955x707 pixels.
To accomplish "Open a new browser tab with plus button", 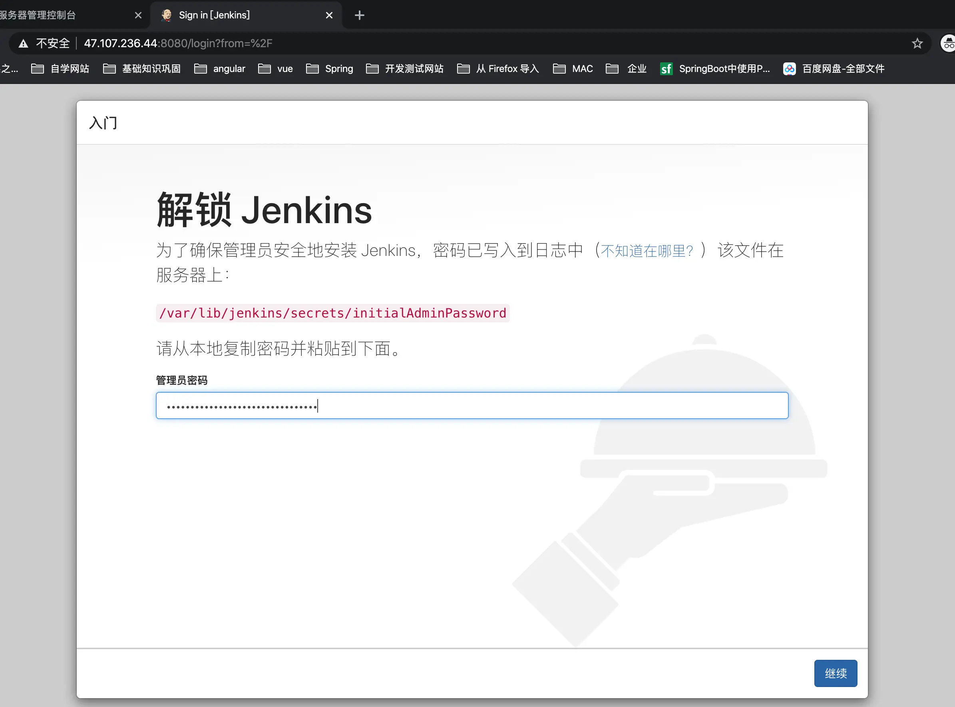I will (359, 15).
